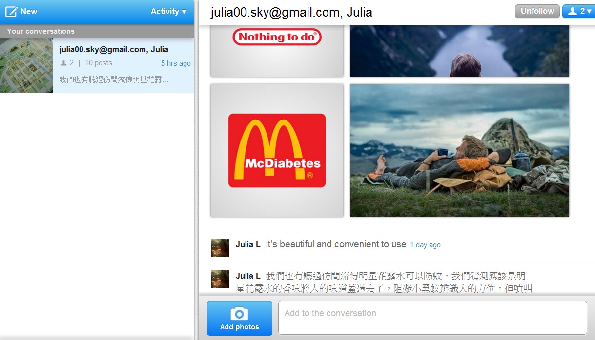Click the Chinese preview text in the sidebar conversation
Viewport: 595px width, 340px height.
tap(114, 80)
